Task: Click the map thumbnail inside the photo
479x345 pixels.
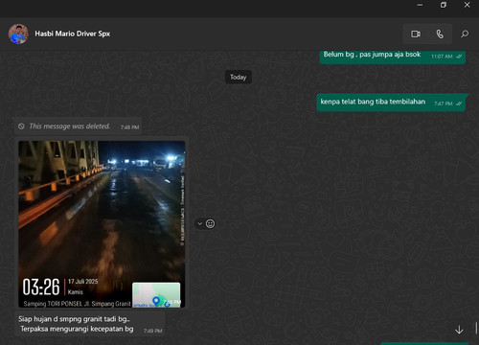Action: click(156, 294)
